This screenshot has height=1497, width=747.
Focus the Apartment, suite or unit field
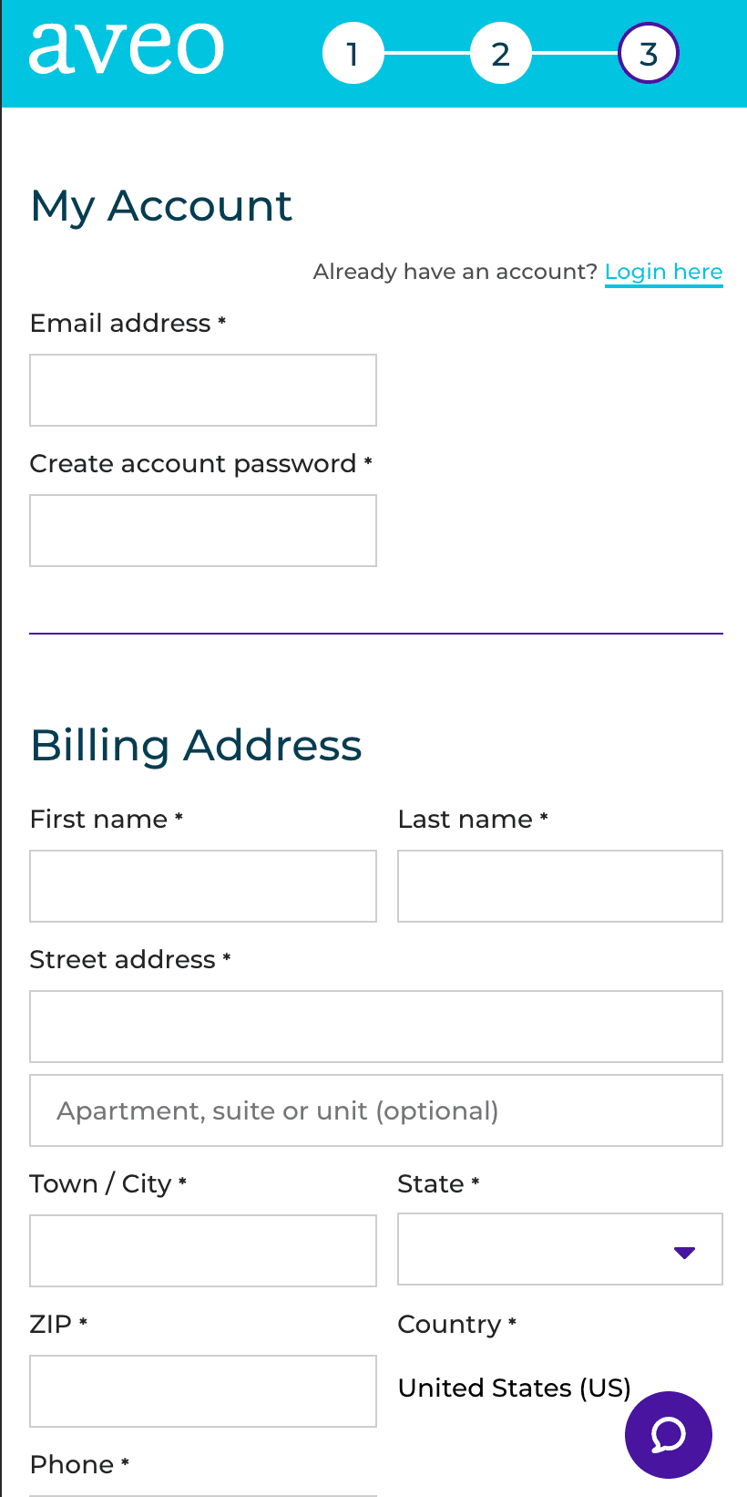point(376,1110)
